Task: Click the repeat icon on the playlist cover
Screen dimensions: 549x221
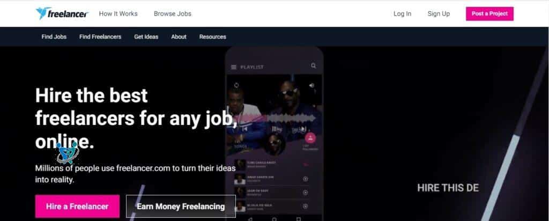Action: coord(236,85)
